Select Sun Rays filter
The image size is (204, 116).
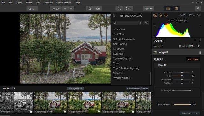[118, 54]
